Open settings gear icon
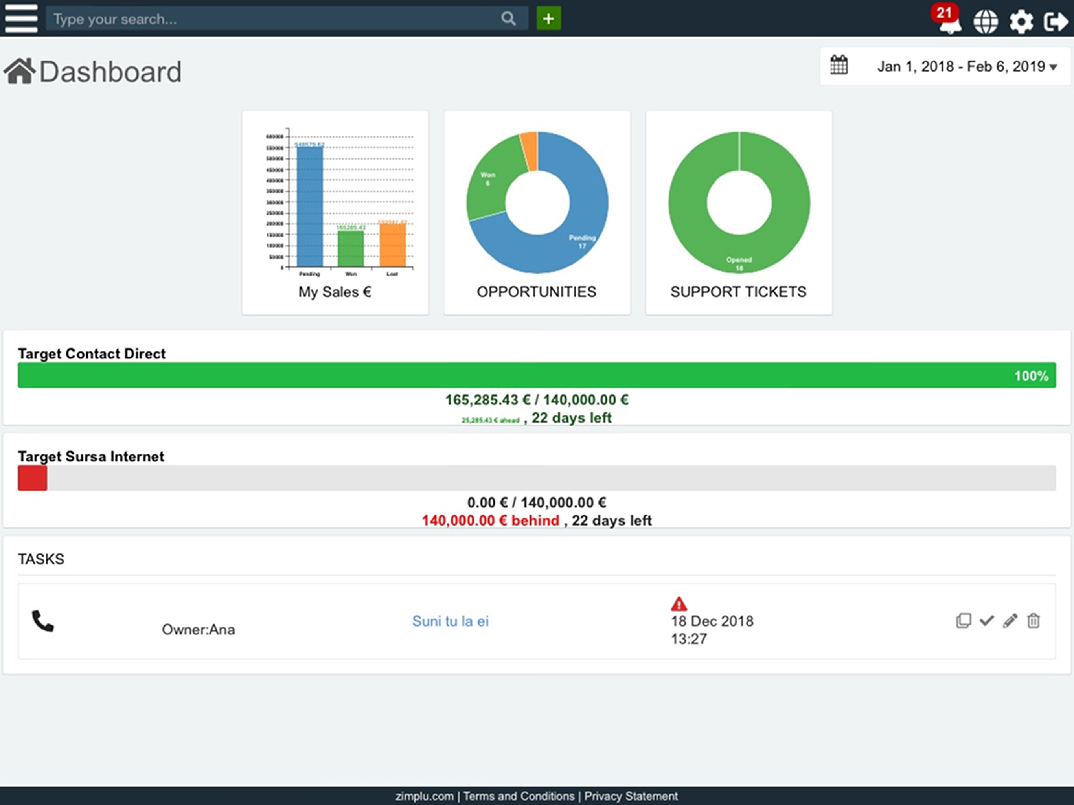Image resolution: width=1074 pixels, height=805 pixels. point(1021,22)
